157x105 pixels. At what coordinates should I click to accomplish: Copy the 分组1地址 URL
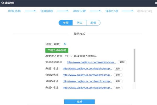118,69
